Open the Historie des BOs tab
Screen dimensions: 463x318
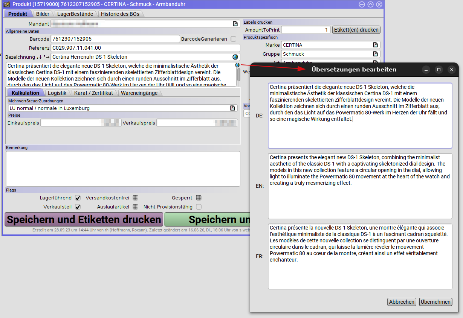point(120,14)
